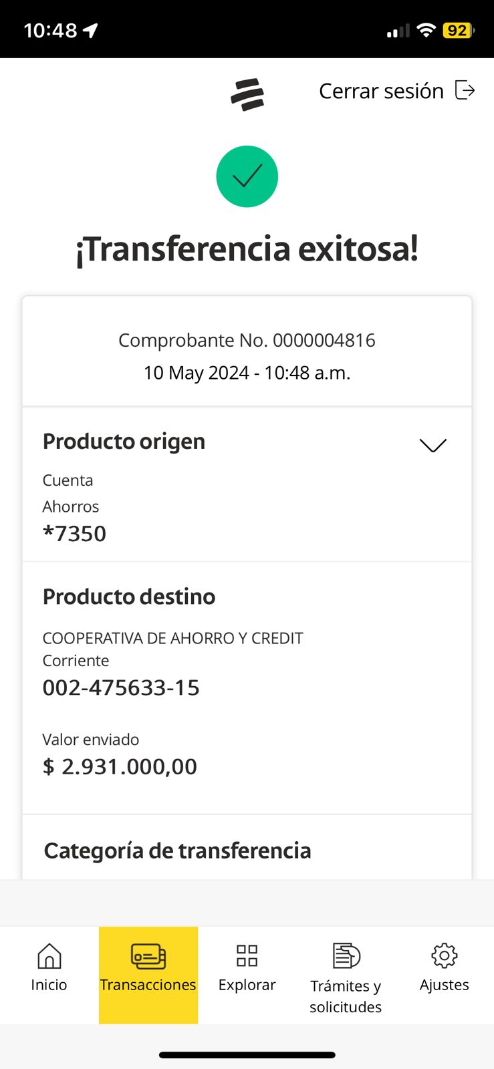Screen dimensions: 494x1069
Task: Tap the battery indicator in status bar
Action: pos(458,30)
